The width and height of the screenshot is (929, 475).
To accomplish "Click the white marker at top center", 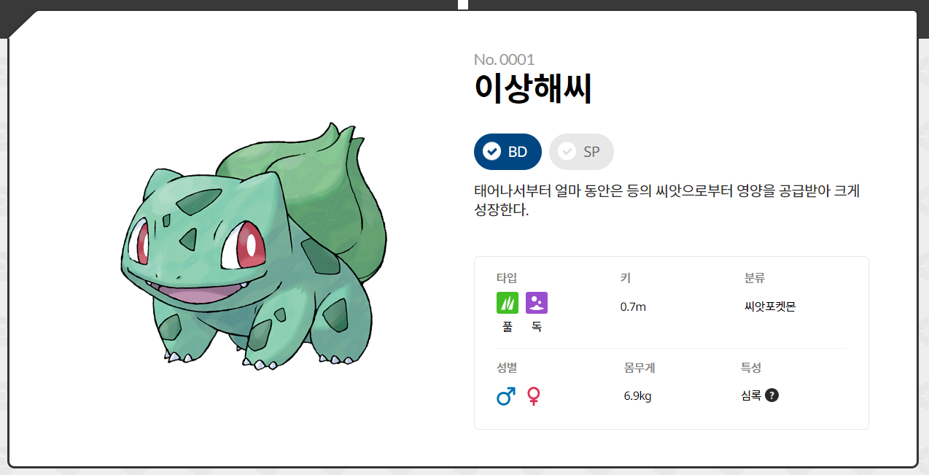I will tap(463, 4).
